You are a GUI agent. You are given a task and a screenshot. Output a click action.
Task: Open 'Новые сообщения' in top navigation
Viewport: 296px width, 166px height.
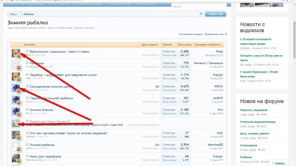point(146,4)
